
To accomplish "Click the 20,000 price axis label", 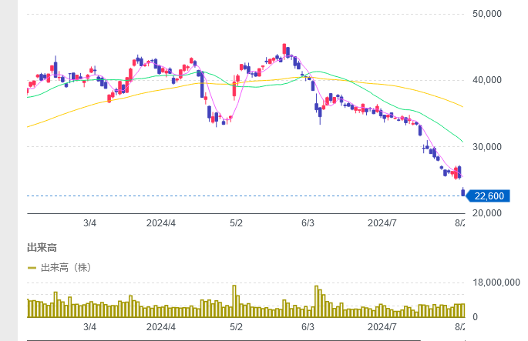I will tap(487, 213).
